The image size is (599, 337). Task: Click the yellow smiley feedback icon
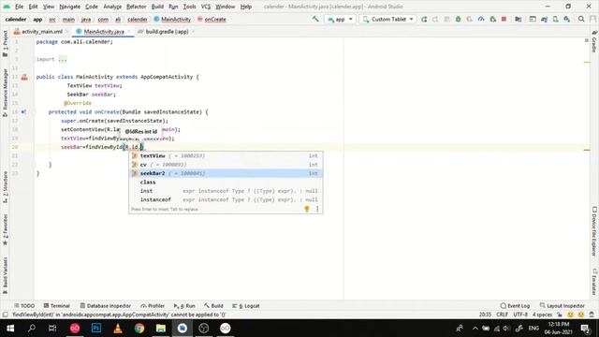pyautogui.click(x=570, y=315)
